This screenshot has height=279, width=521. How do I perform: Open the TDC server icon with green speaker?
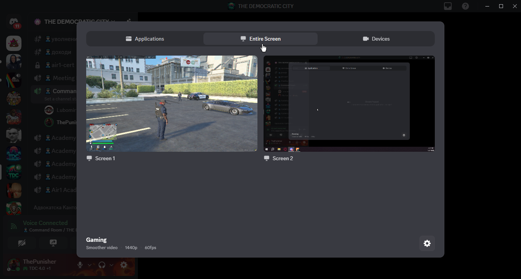pyautogui.click(x=14, y=172)
